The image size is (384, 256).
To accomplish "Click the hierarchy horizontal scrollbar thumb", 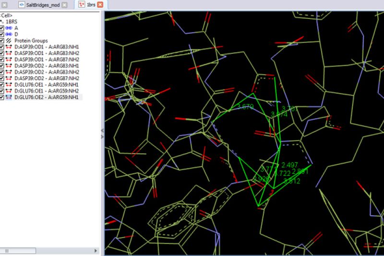I will tap(18, 251).
